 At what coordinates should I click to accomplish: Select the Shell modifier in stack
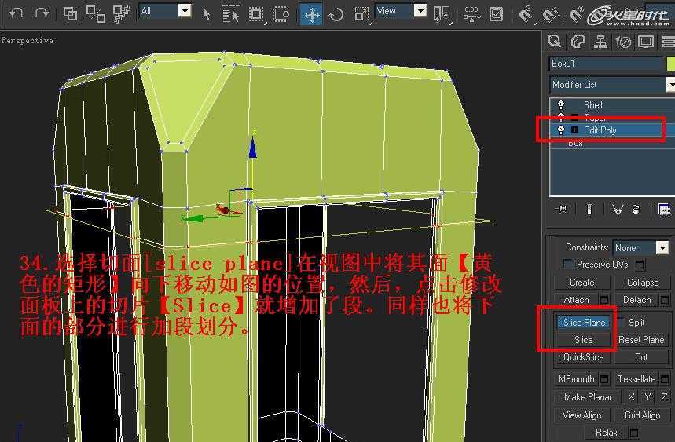coord(592,105)
